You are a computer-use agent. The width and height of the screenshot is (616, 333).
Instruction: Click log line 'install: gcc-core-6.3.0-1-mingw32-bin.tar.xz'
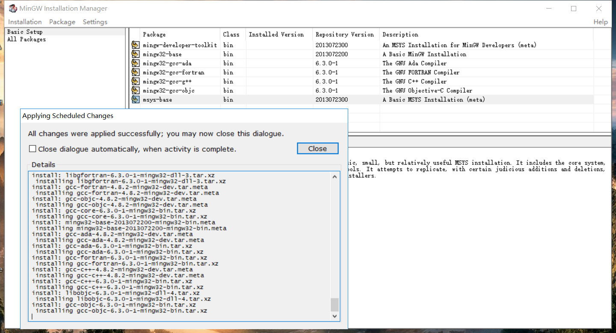click(x=114, y=211)
